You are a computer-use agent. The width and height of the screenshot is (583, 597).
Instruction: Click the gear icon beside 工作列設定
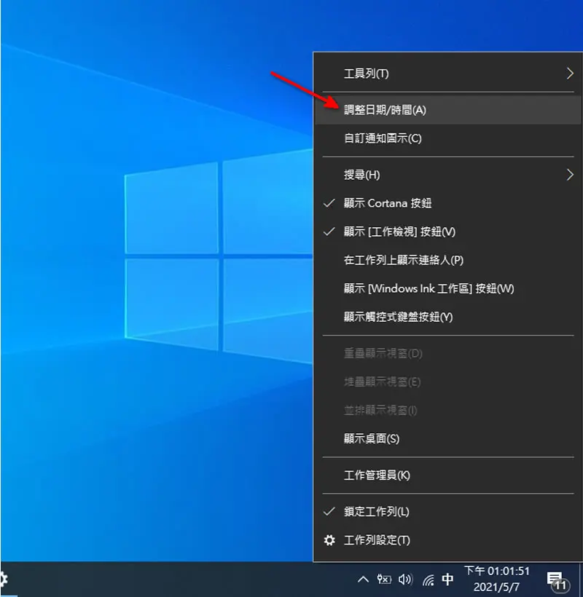point(329,540)
